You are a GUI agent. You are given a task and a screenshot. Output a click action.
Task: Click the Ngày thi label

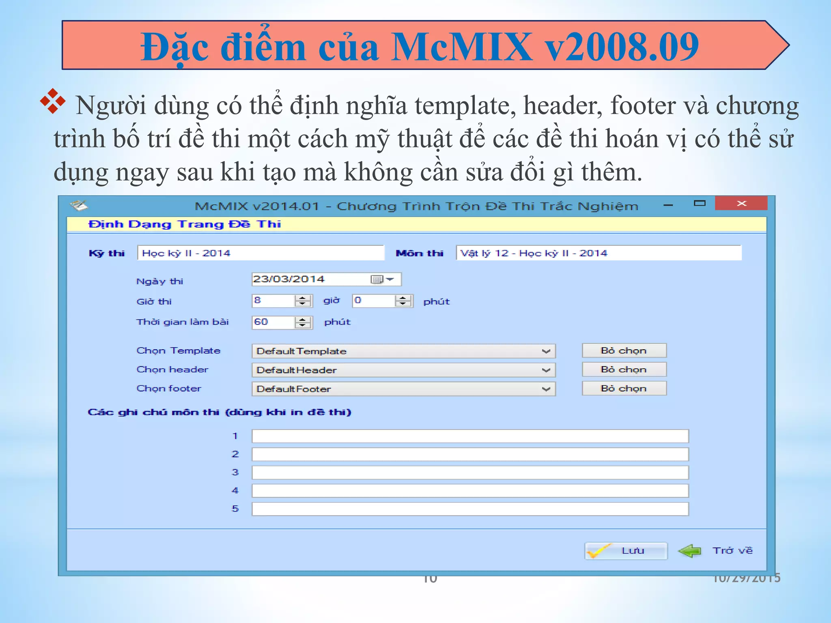click(159, 281)
